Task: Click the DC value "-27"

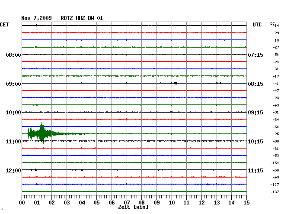Action: [x=276, y=47]
